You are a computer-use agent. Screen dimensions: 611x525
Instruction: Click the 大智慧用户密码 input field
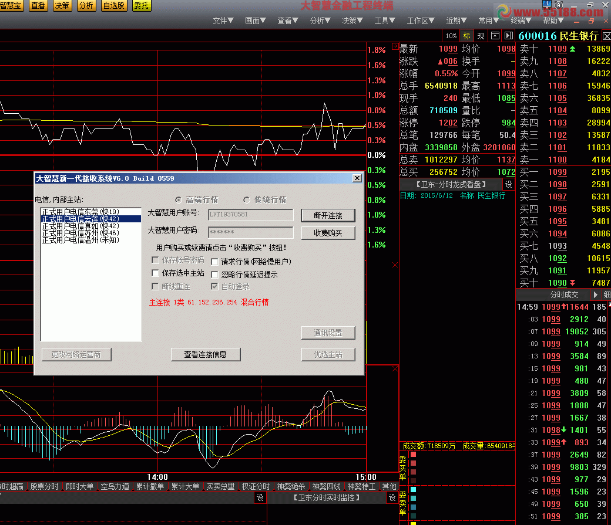pyautogui.click(x=250, y=232)
